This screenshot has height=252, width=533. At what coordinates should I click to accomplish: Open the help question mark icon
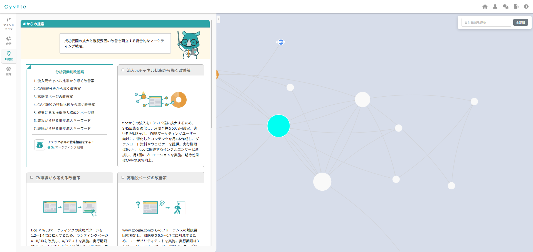click(x=526, y=7)
